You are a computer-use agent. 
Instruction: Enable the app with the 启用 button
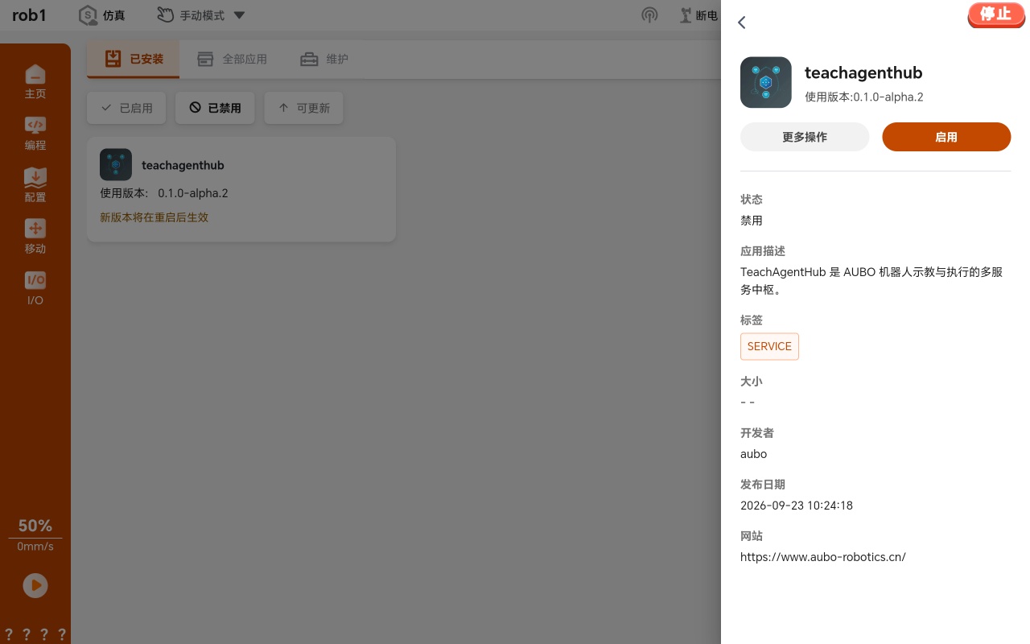946,137
